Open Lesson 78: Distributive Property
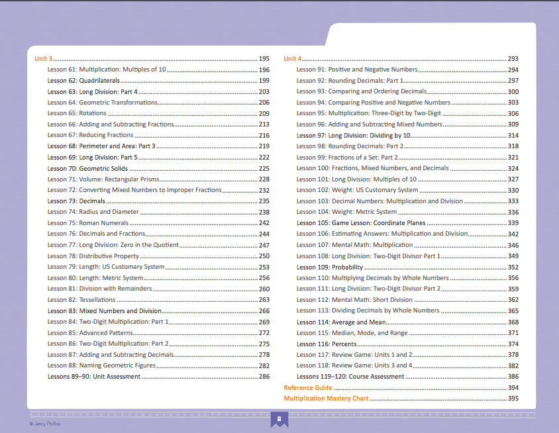Viewport: 559px width, 433px height. click(93, 256)
